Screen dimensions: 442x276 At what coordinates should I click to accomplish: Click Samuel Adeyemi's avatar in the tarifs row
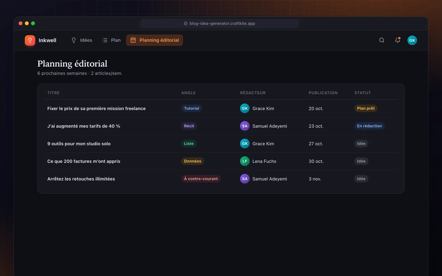click(245, 126)
